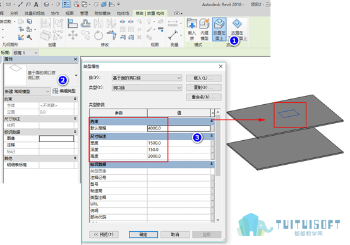Image resolution: width=350 pixels, height=245 pixels.
Task: Switch to the 管理 ribbon tab
Action: pos(84,13)
